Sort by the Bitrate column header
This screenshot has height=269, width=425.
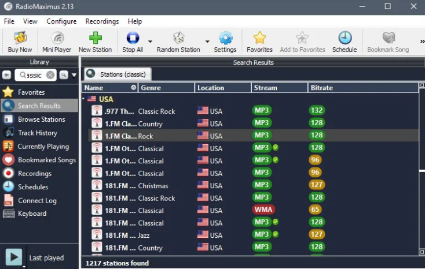tap(363, 88)
